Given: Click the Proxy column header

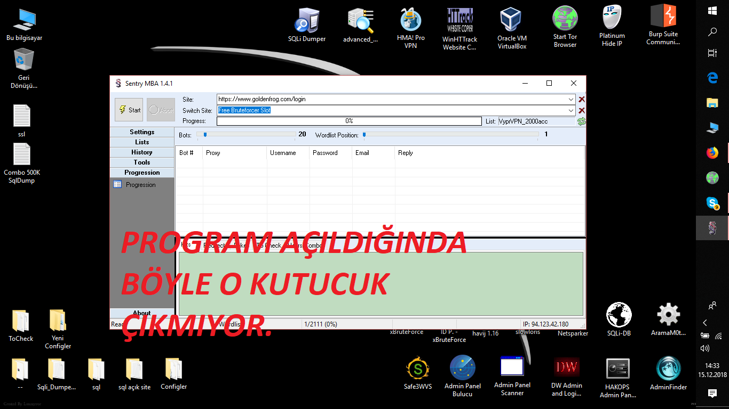Looking at the screenshot, I should coord(235,153).
